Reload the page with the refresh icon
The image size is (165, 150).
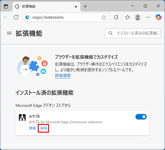[16, 17]
